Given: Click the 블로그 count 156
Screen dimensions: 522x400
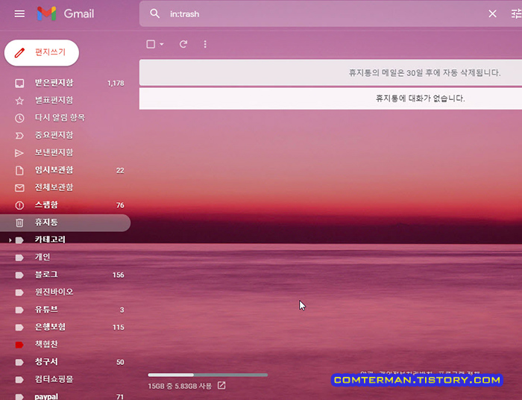Looking at the screenshot, I should (x=118, y=275).
